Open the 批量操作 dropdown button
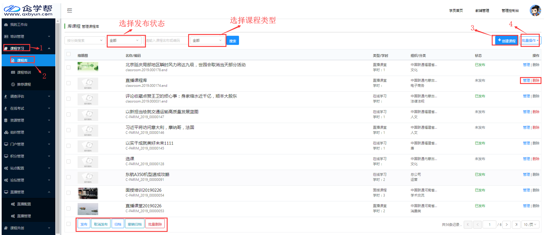This screenshot has width=545, height=235. click(530, 41)
